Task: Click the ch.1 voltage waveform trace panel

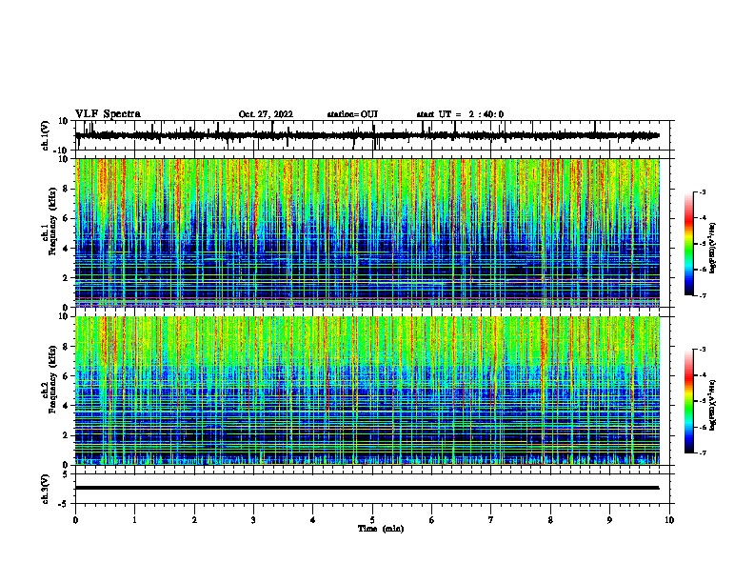Action: (372, 135)
